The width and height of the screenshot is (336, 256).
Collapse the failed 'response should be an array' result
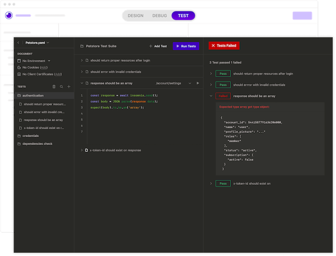coord(211,96)
